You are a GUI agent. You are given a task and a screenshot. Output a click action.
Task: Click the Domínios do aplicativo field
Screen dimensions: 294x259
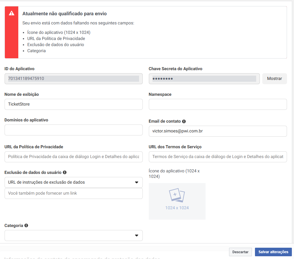73,130
